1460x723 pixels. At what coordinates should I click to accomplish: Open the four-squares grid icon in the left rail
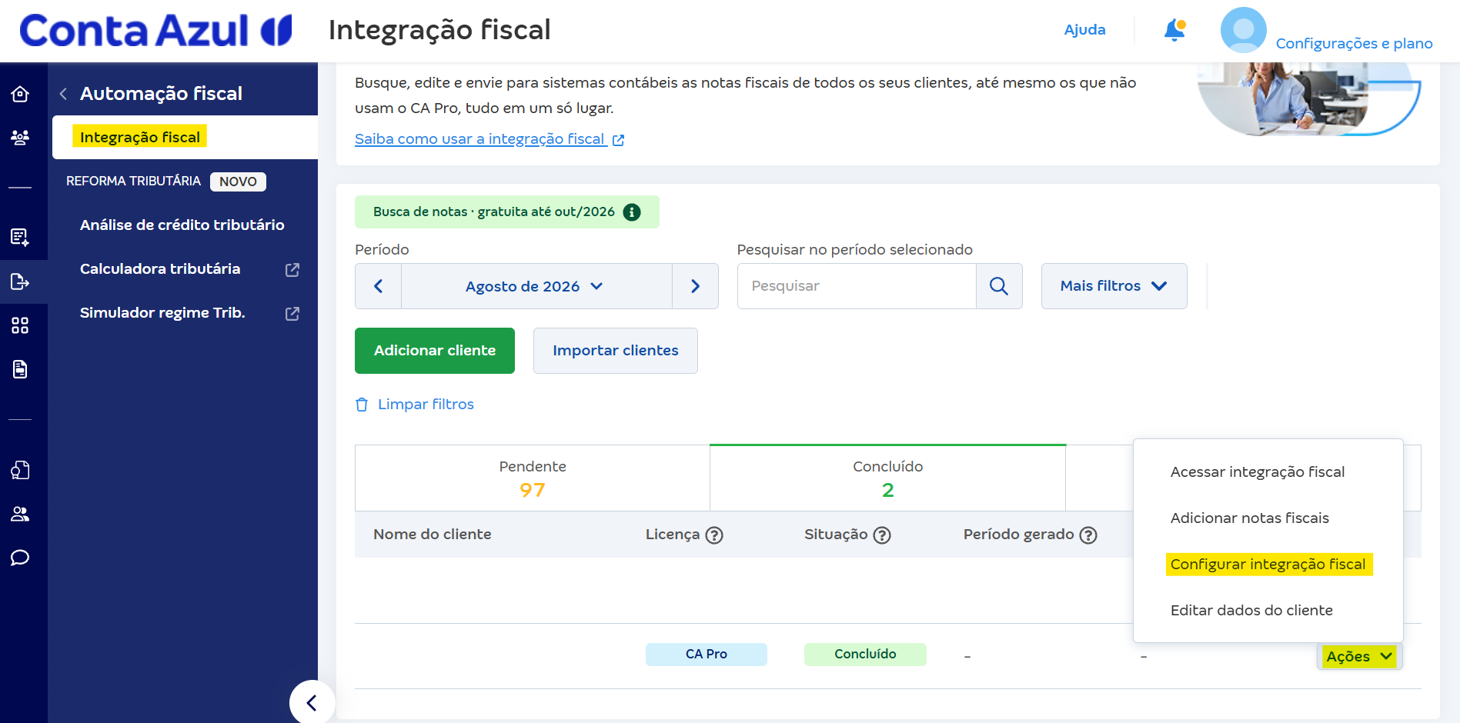(20, 325)
